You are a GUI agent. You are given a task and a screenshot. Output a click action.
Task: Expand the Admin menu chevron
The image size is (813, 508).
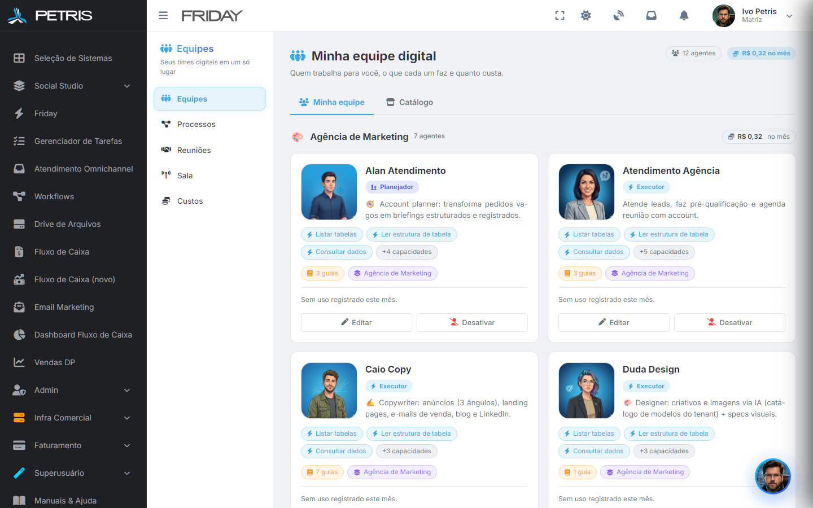(127, 390)
